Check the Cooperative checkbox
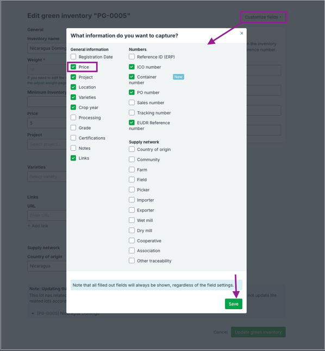The image size is (325, 351). pos(132,241)
